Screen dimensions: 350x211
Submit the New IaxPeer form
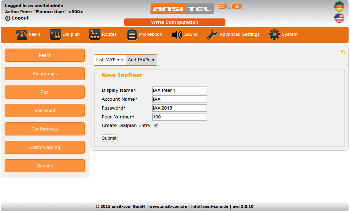109,138
